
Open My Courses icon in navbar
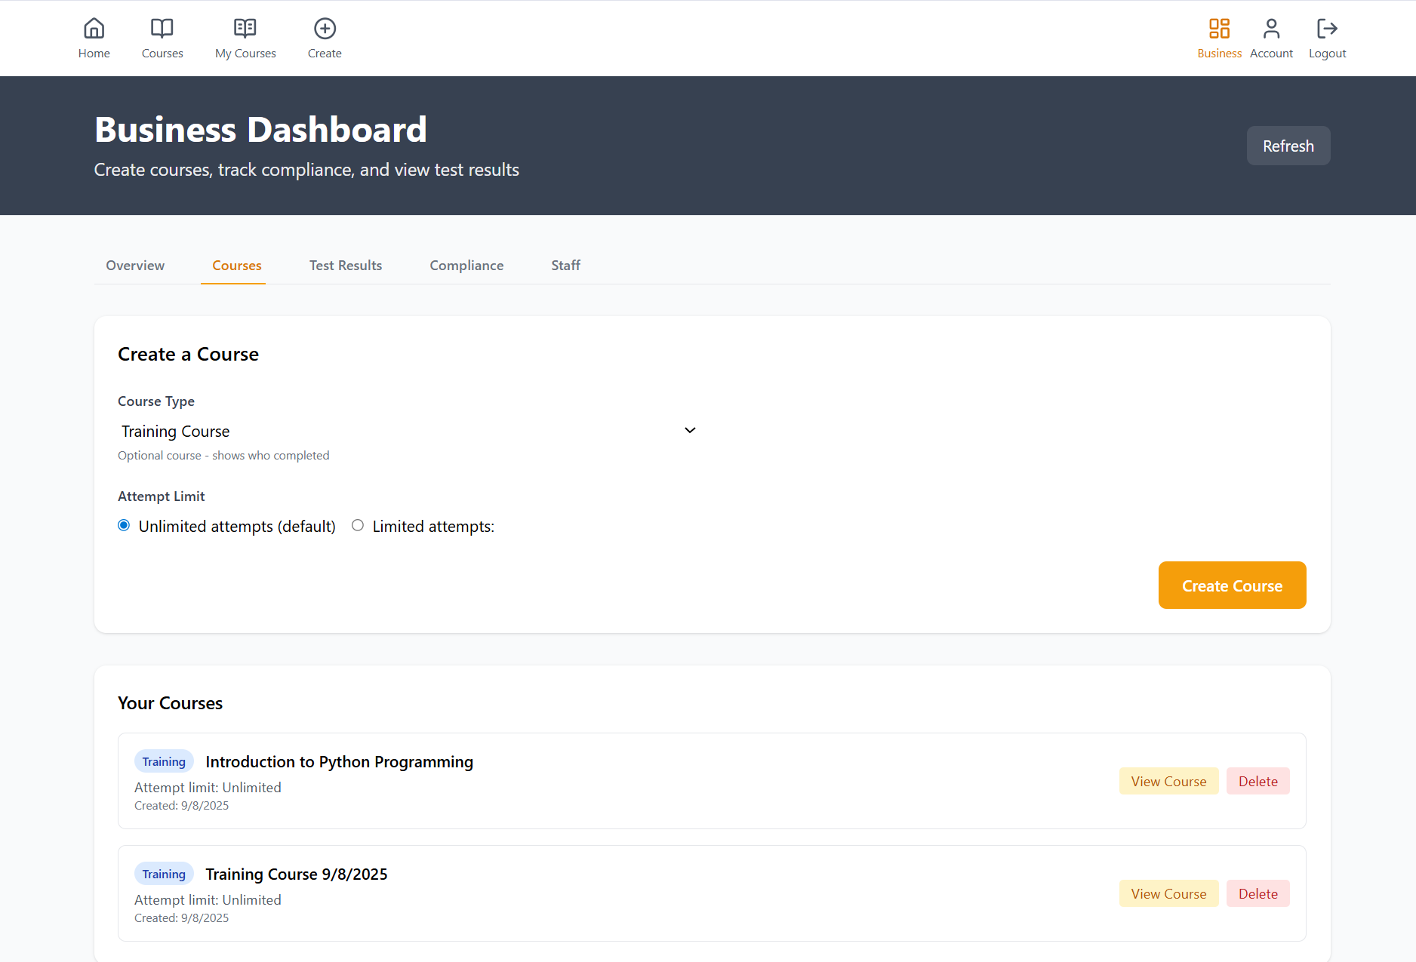(245, 29)
